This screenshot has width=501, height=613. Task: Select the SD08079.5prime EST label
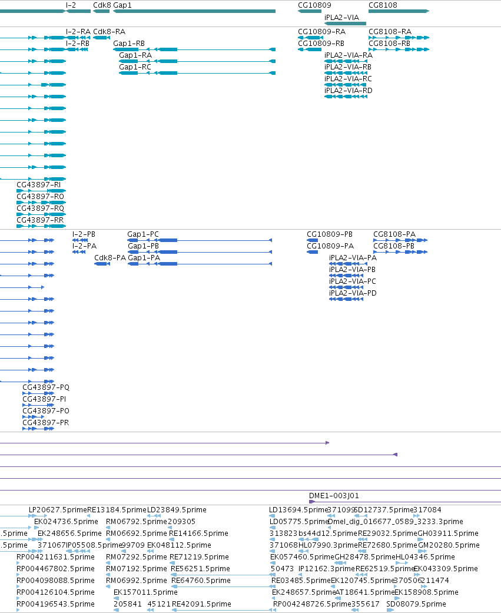[x=416, y=604]
